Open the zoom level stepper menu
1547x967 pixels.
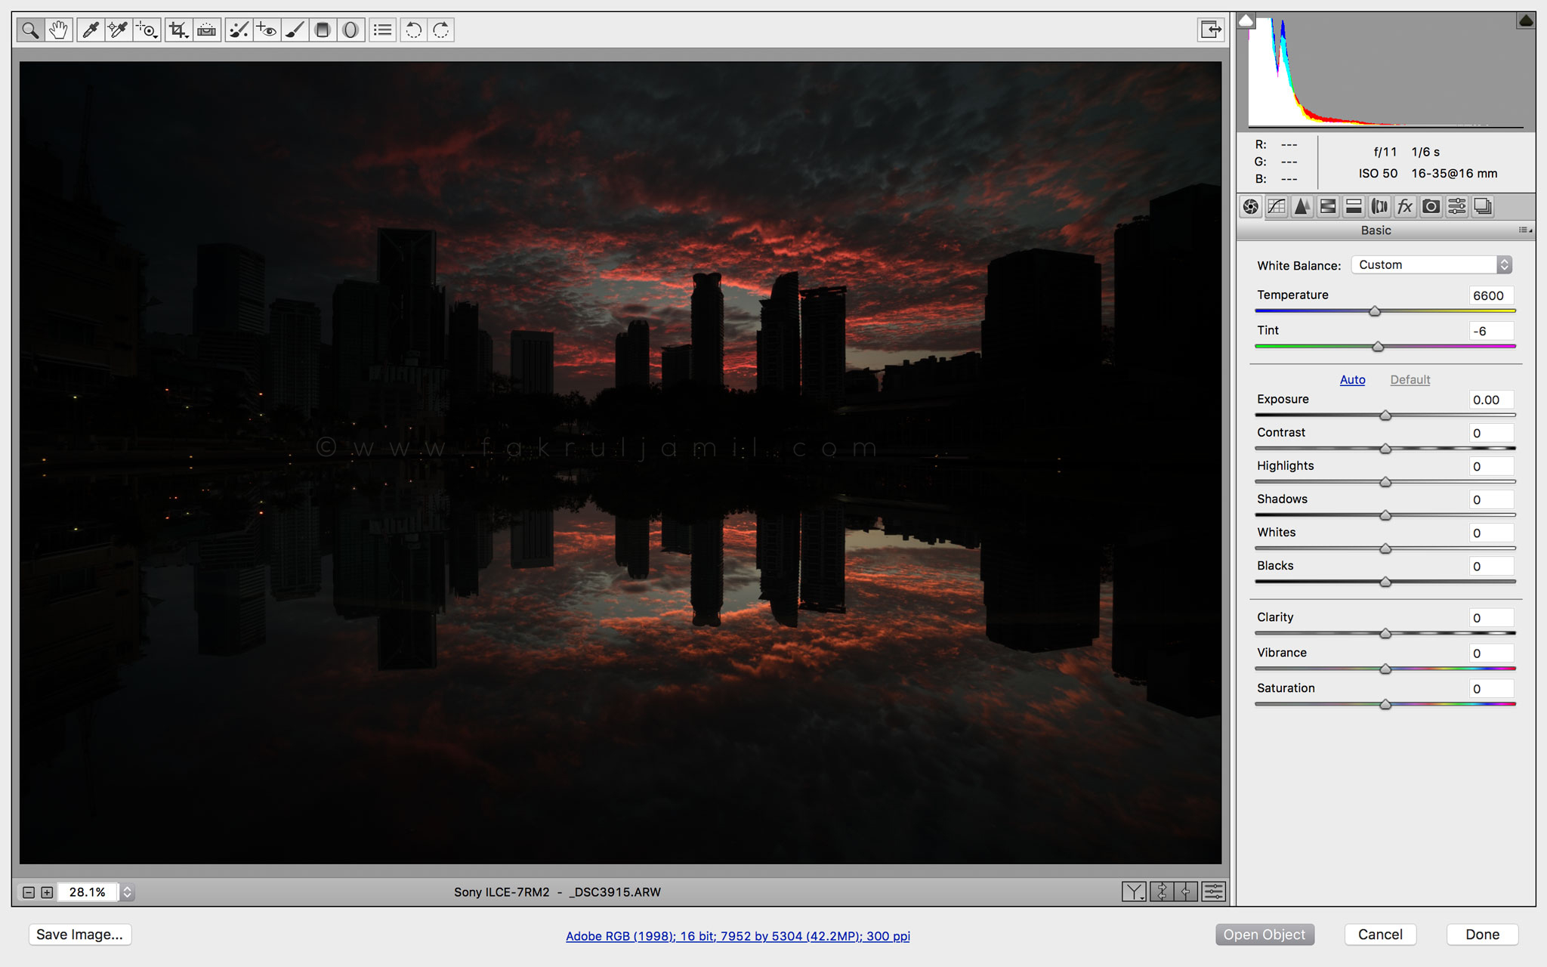[x=127, y=892]
